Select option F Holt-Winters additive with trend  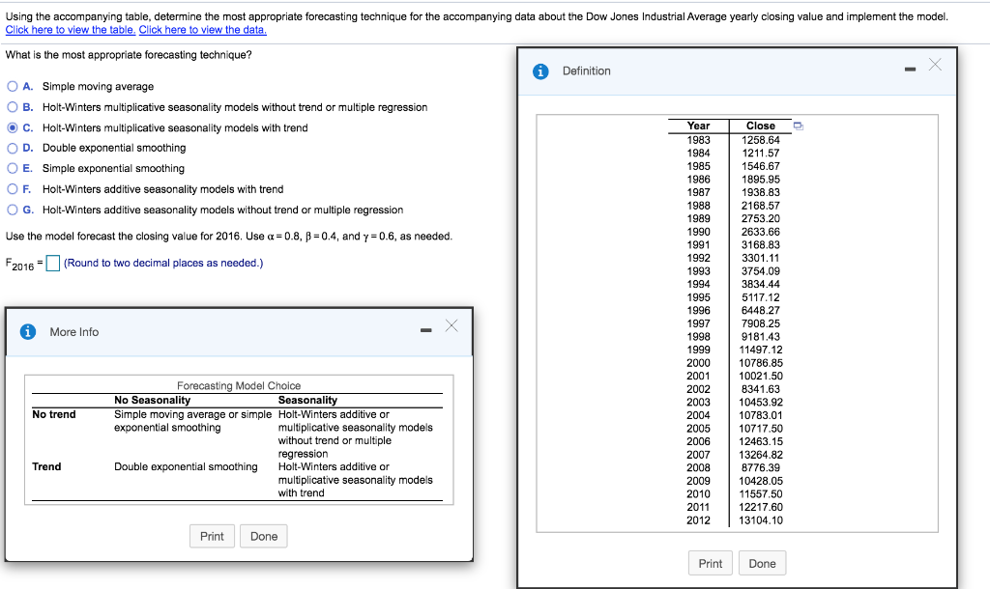(x=13, y=189)
